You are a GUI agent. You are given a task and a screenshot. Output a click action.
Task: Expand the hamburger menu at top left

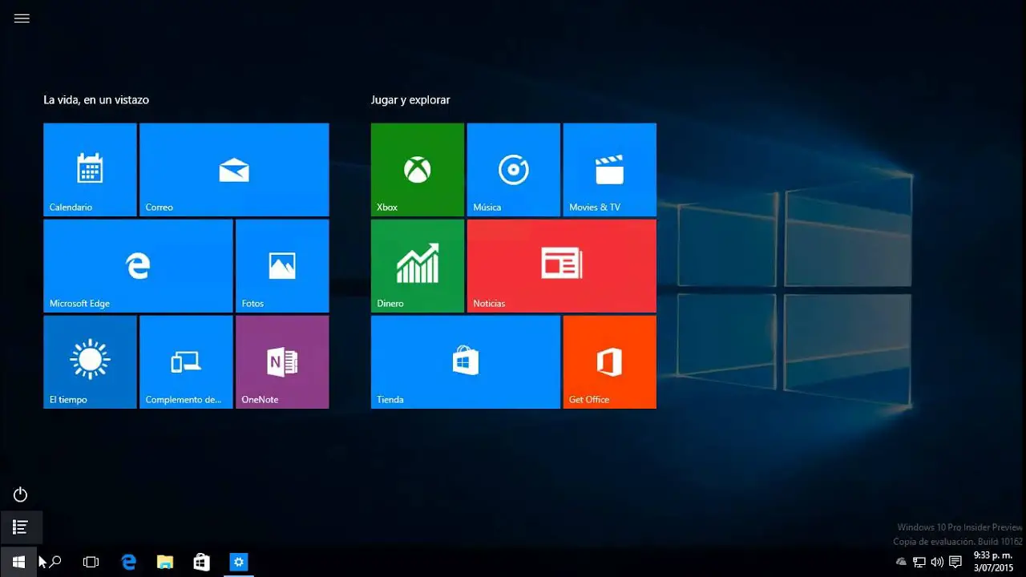pos(22,18)
